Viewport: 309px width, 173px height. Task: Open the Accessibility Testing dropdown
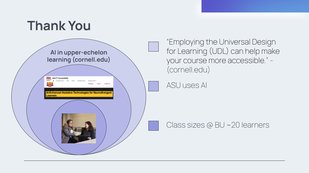click(x=81, y=81)
